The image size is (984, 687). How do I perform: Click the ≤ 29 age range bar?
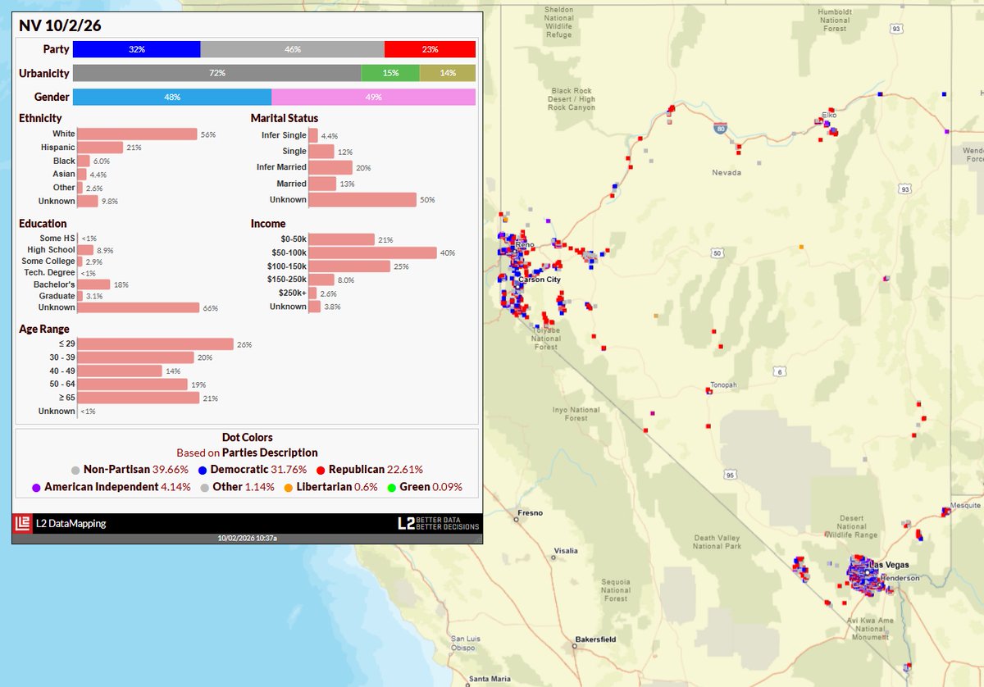coord(156,344)
